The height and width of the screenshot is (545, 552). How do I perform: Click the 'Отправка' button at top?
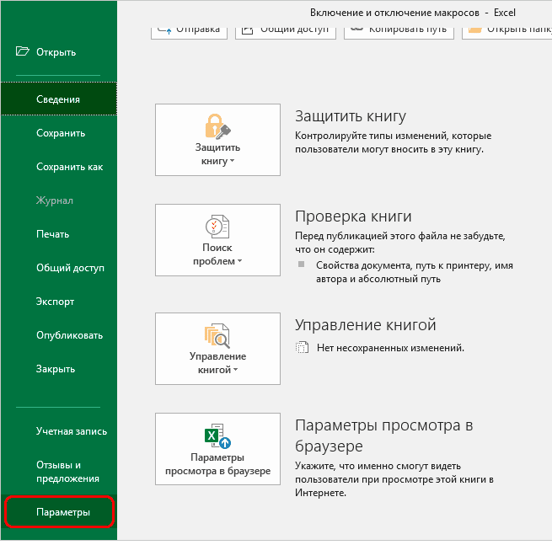tap(189, 32)
